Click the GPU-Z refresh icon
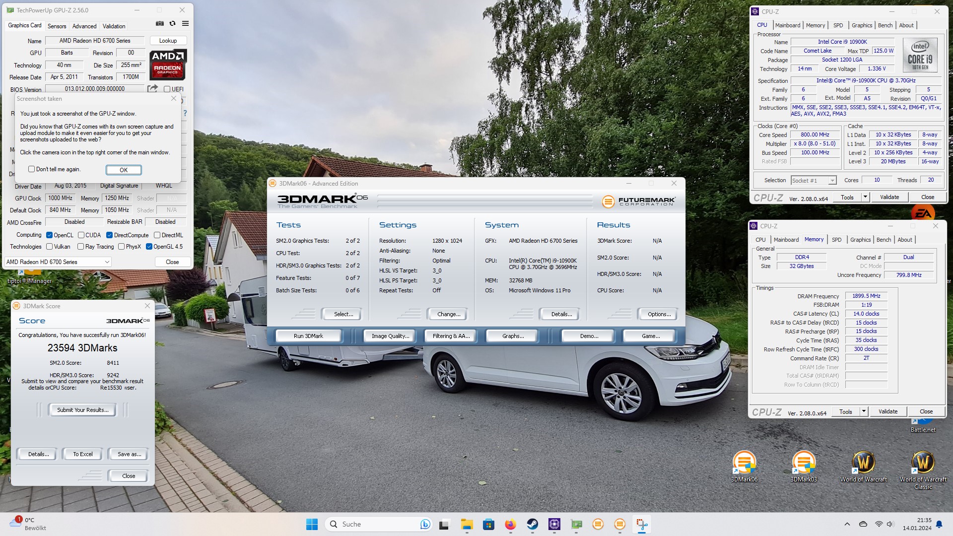 [x=172, y=23]
